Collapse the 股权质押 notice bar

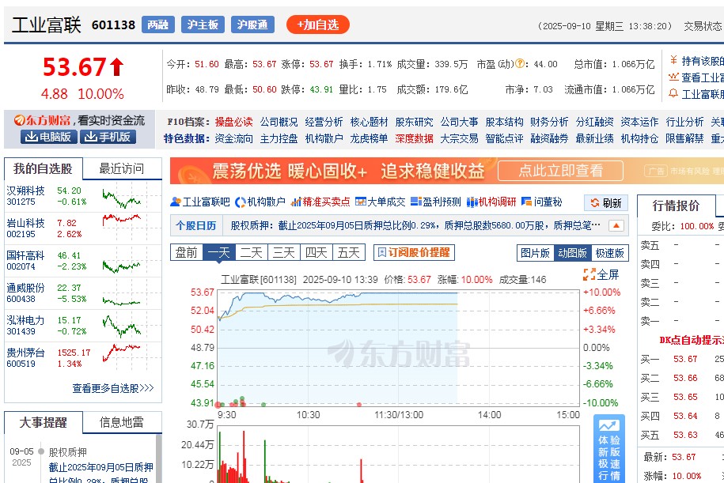click(616, 226)
